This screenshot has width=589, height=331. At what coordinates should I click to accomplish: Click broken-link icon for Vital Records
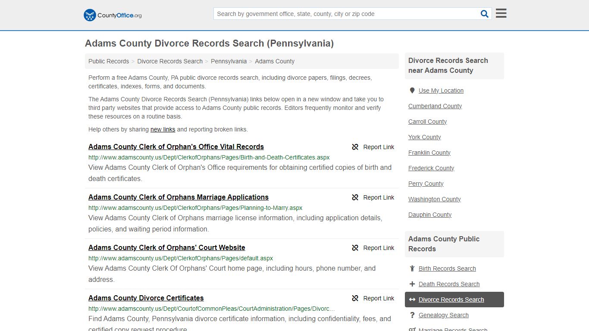tap(355, 147)
